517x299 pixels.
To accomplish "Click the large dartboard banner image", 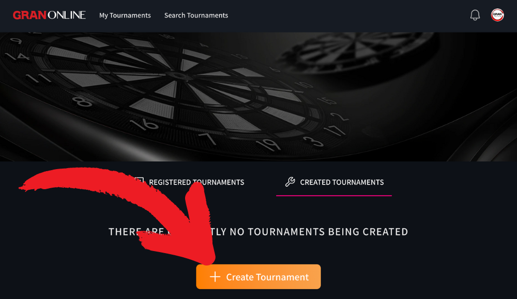I will (258, 97).
